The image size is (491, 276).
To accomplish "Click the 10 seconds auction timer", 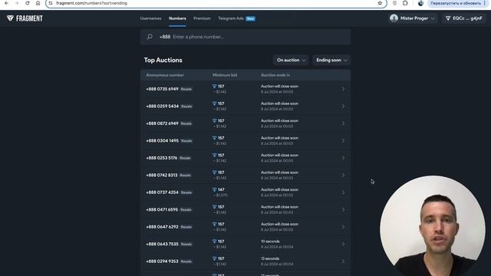I will (270, 242).
